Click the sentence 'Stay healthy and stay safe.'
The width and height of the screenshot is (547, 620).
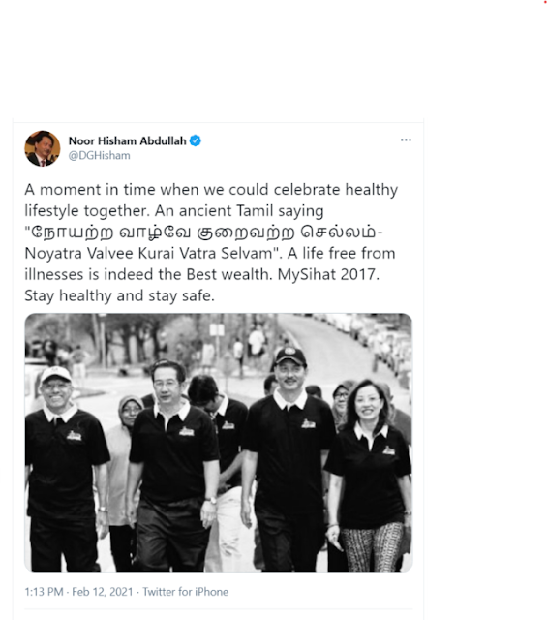(119, 295)
